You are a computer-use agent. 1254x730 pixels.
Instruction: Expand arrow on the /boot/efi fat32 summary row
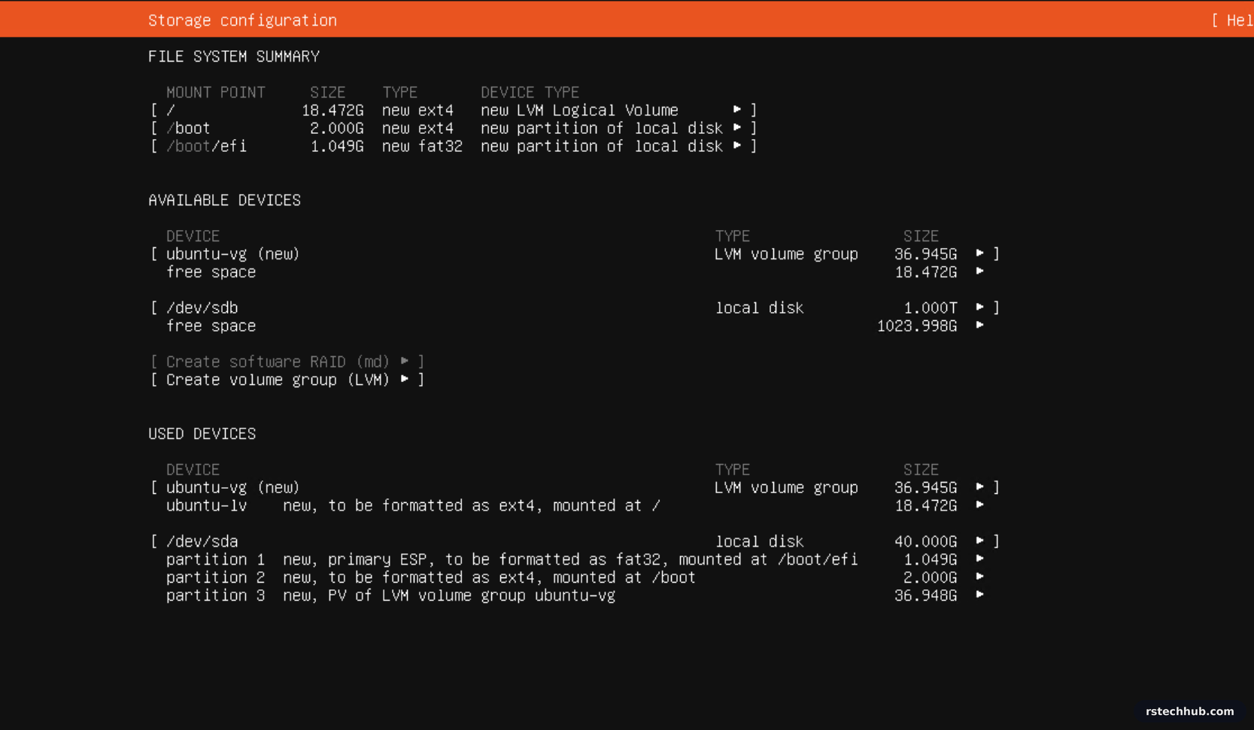(x=737, y=146)
